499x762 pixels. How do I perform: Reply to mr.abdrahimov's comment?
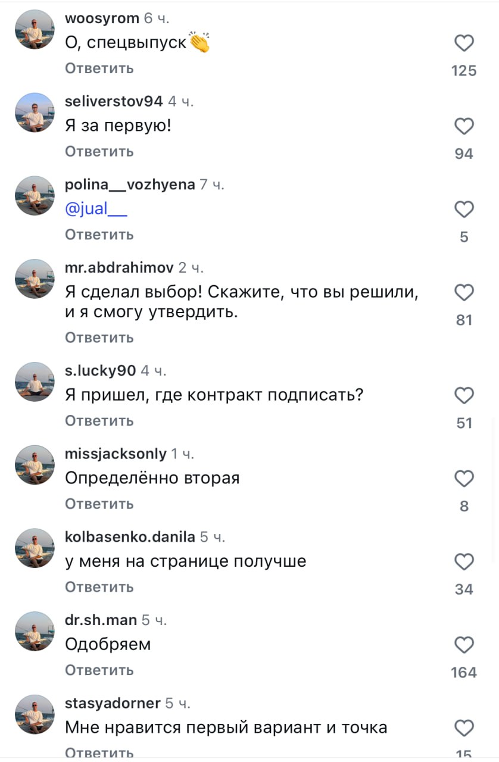click(x=99, y=338)
